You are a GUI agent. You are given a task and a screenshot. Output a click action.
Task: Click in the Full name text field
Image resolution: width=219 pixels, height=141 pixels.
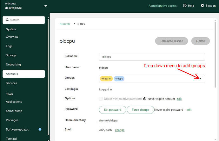pyautogui.click(x=152, y=57)
